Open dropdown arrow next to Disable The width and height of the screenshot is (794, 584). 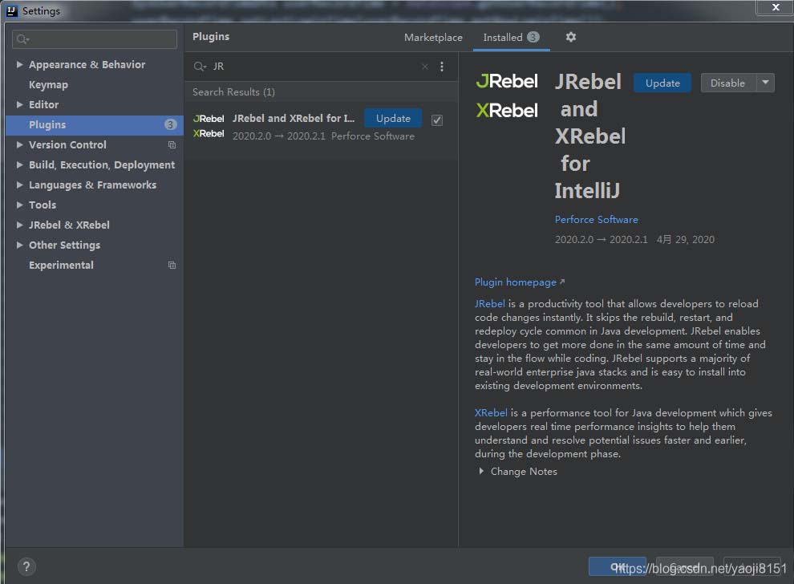coord(765,83)
